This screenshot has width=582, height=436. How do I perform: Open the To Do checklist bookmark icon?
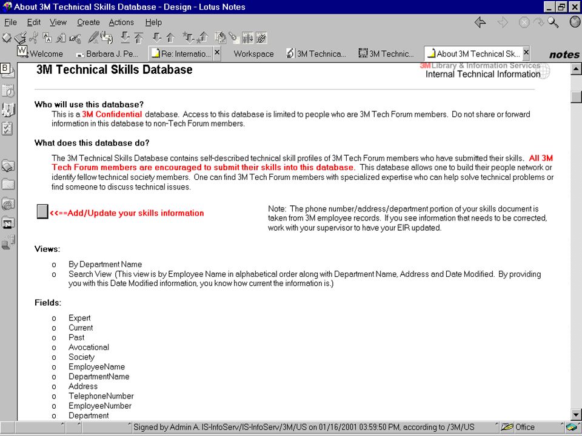7,128
